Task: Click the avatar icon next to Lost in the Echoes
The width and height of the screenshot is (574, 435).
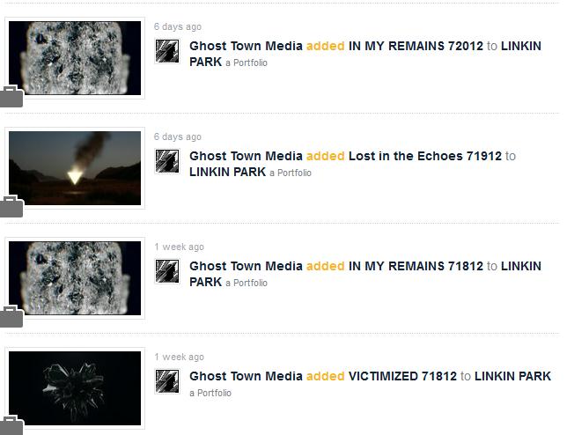Action: 167,161
